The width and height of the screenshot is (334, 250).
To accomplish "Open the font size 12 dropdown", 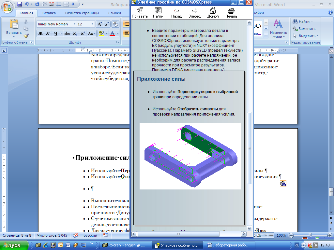I will click(92, 24).
